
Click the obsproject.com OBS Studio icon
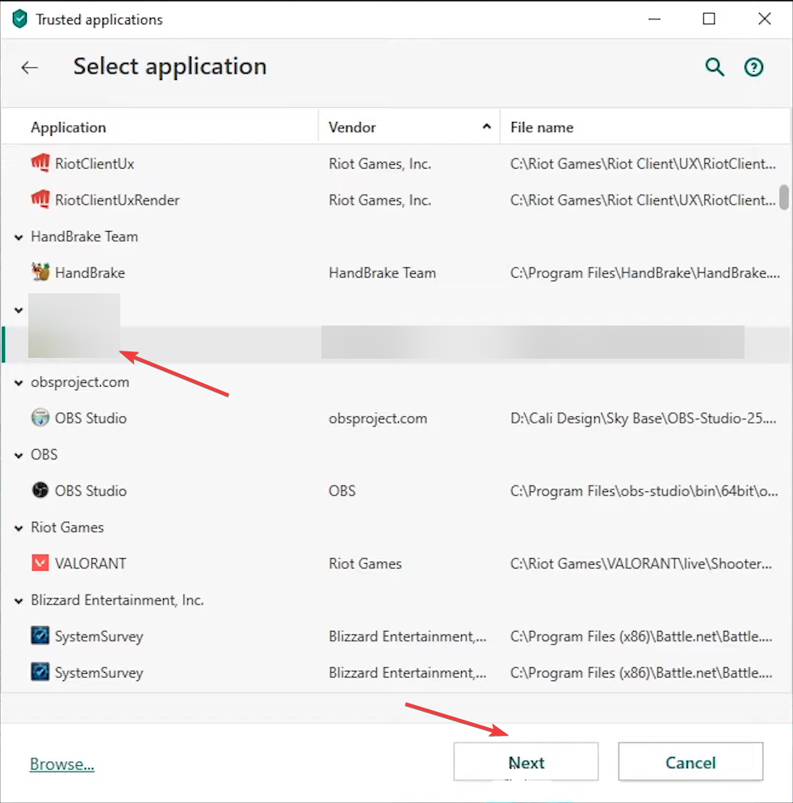click(x=40, y=418)
